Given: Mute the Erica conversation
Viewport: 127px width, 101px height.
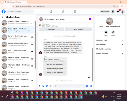Looking at the screenshot, I should pyautogui.click(x=106, y=32).
